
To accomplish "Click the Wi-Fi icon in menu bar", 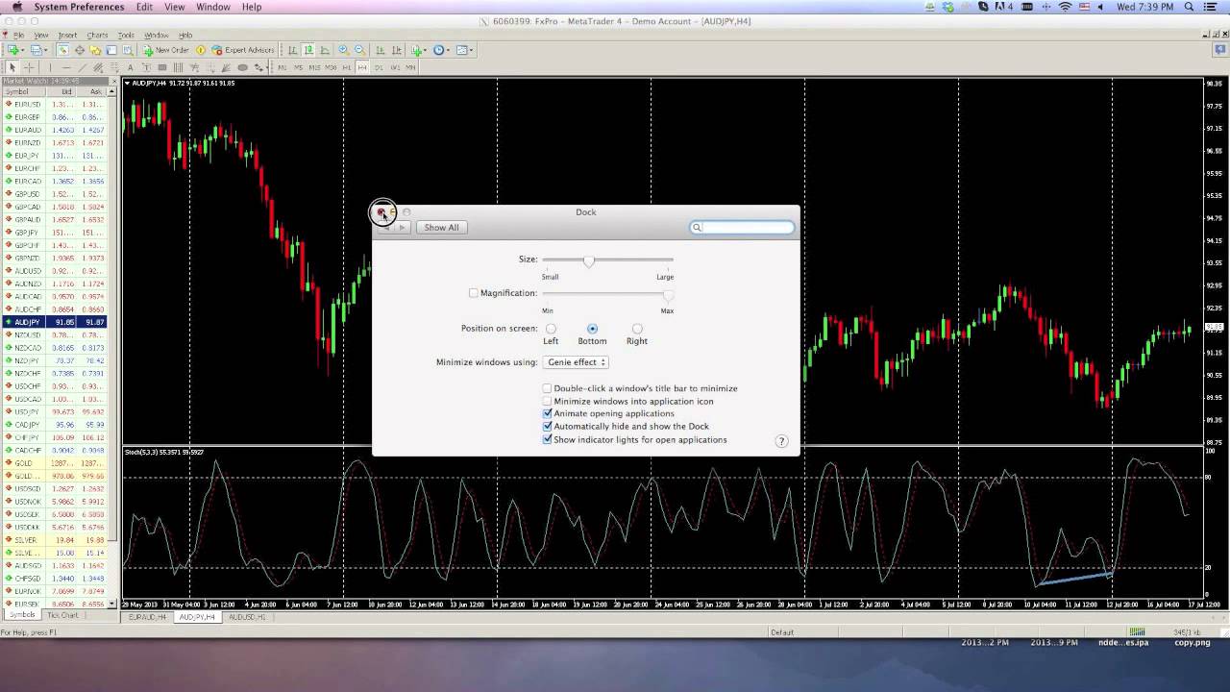I will coord(1065,7).
